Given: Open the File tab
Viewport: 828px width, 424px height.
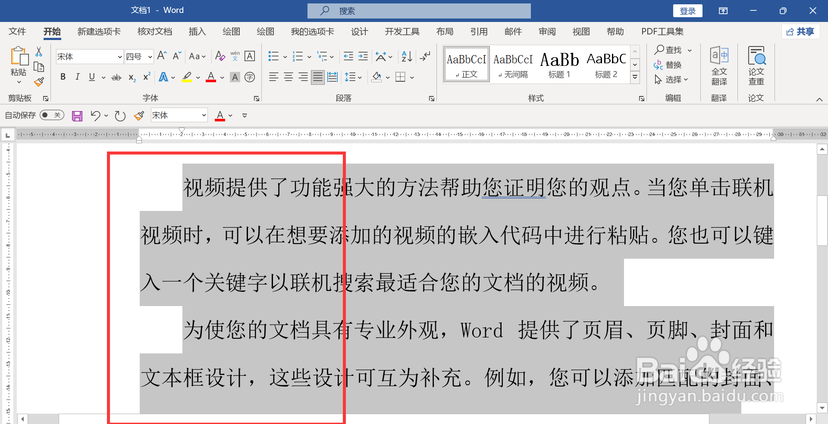Looking at the screenshot, I should pos(17,31).
